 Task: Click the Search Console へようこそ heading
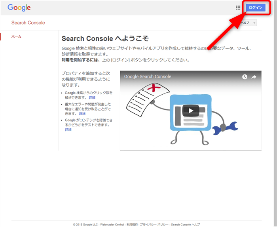(105, 38)
